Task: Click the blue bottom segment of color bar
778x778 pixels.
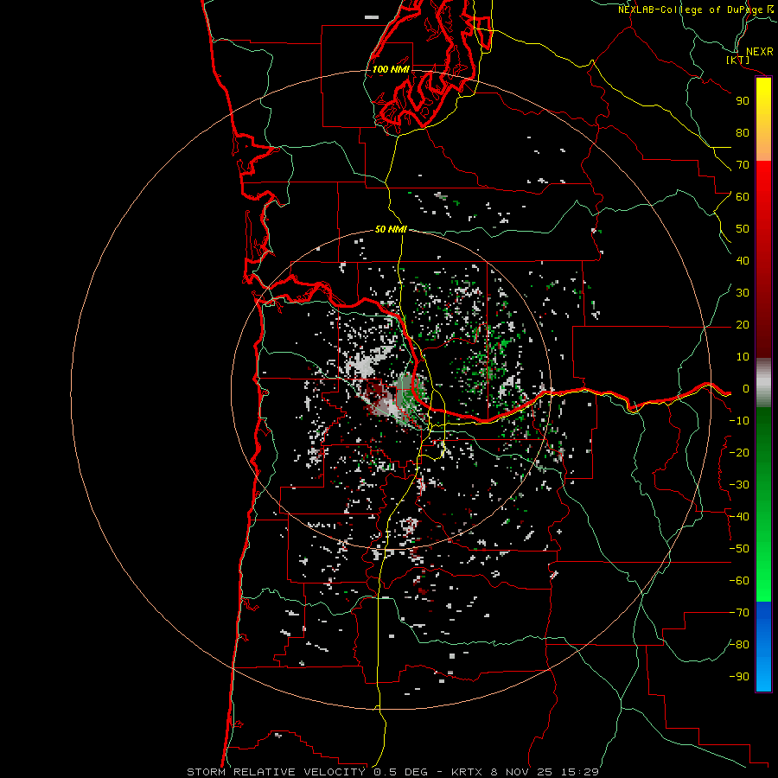Action: tap(763, 647)
